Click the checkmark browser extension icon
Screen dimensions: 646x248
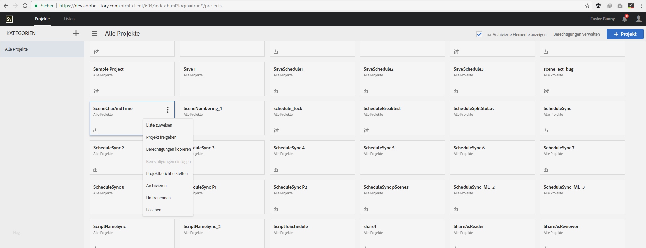click(631, 6)
